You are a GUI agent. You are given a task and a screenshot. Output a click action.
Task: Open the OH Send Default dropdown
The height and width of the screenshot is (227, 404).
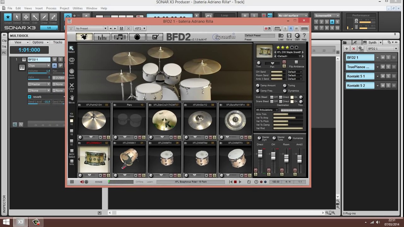pos(294,72)
